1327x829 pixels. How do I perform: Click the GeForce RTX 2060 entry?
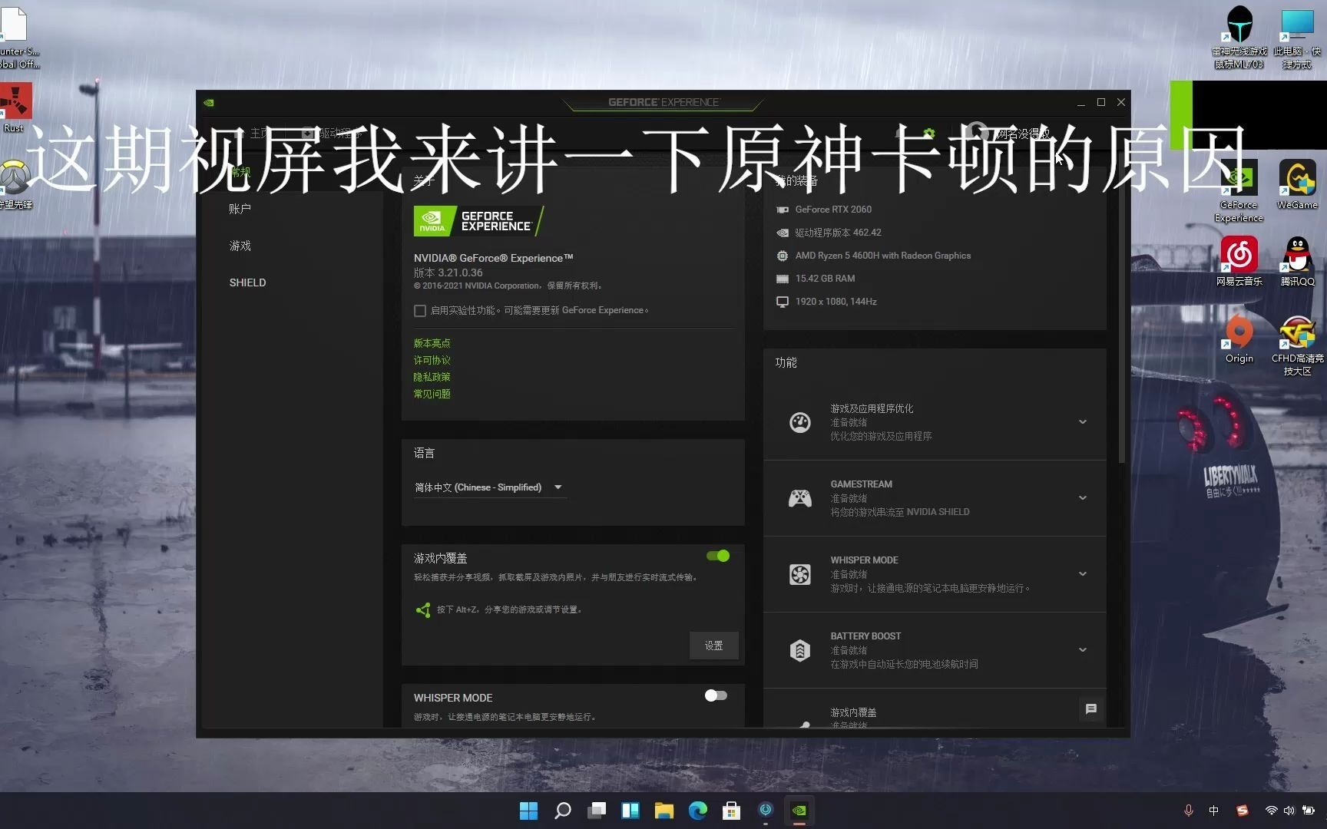click(833, 210)
